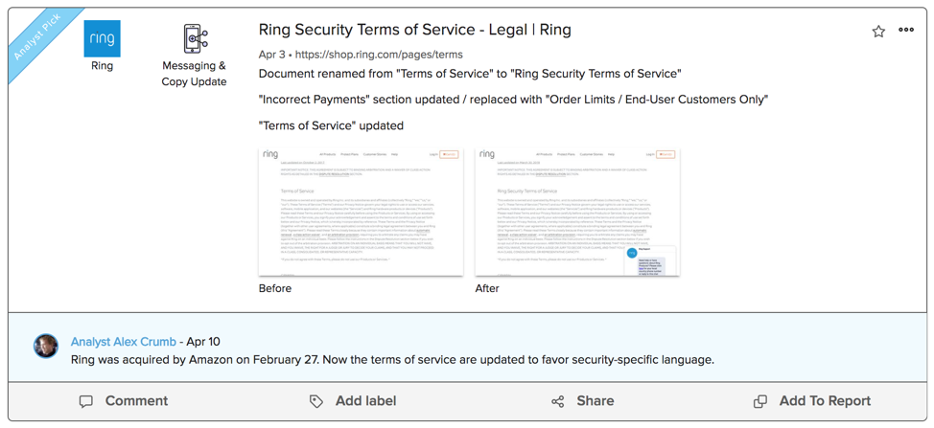Enlarge the After screenshot thumbnail

tap(577, 212)
